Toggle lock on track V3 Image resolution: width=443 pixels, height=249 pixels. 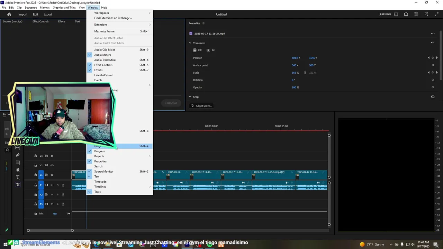point(35,156)
